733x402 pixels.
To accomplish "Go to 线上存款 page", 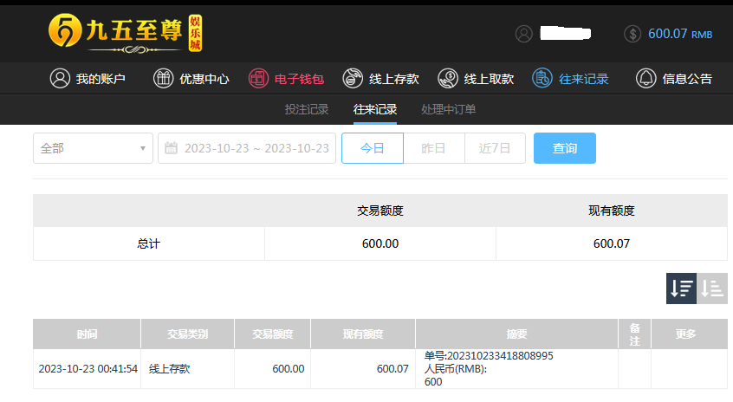I will pos(381,79).
